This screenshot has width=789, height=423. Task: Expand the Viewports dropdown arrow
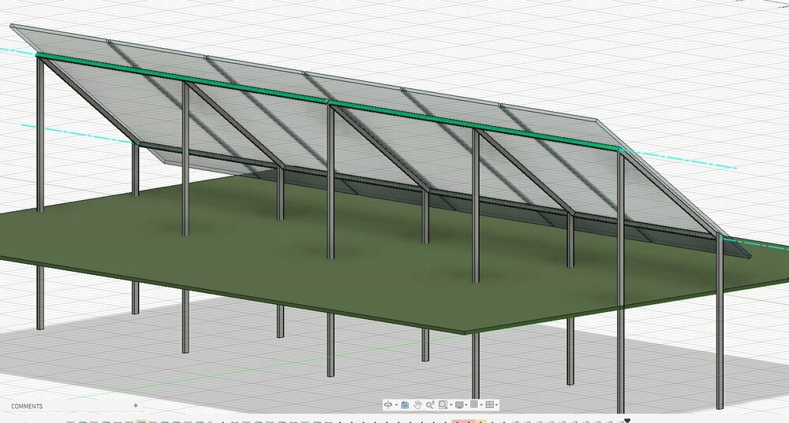tap(496, 405)
